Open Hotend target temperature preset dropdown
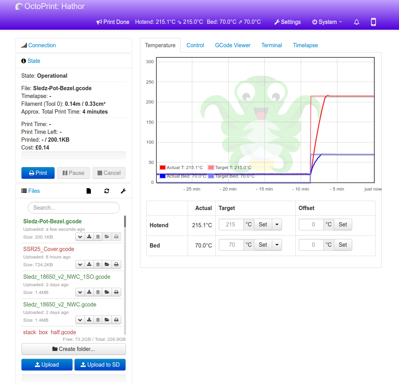399x383 pixels. click(x=277, y=224)
